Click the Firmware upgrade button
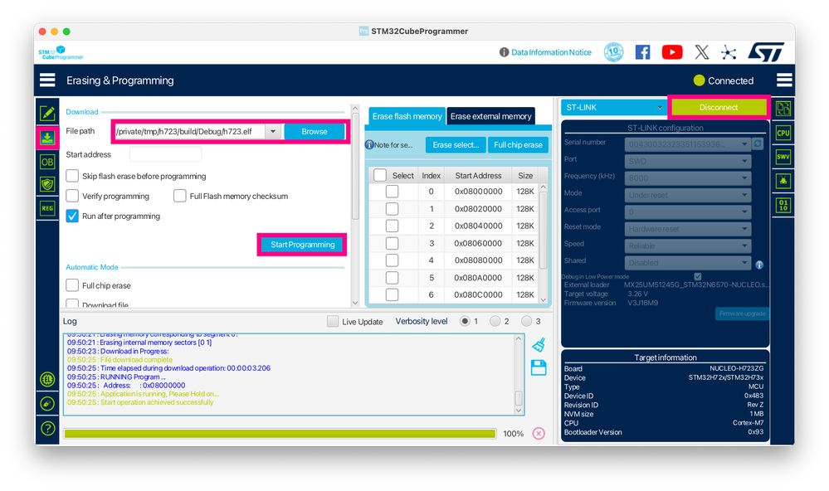This screenshot has width=829, height=491. coord(742,314)
